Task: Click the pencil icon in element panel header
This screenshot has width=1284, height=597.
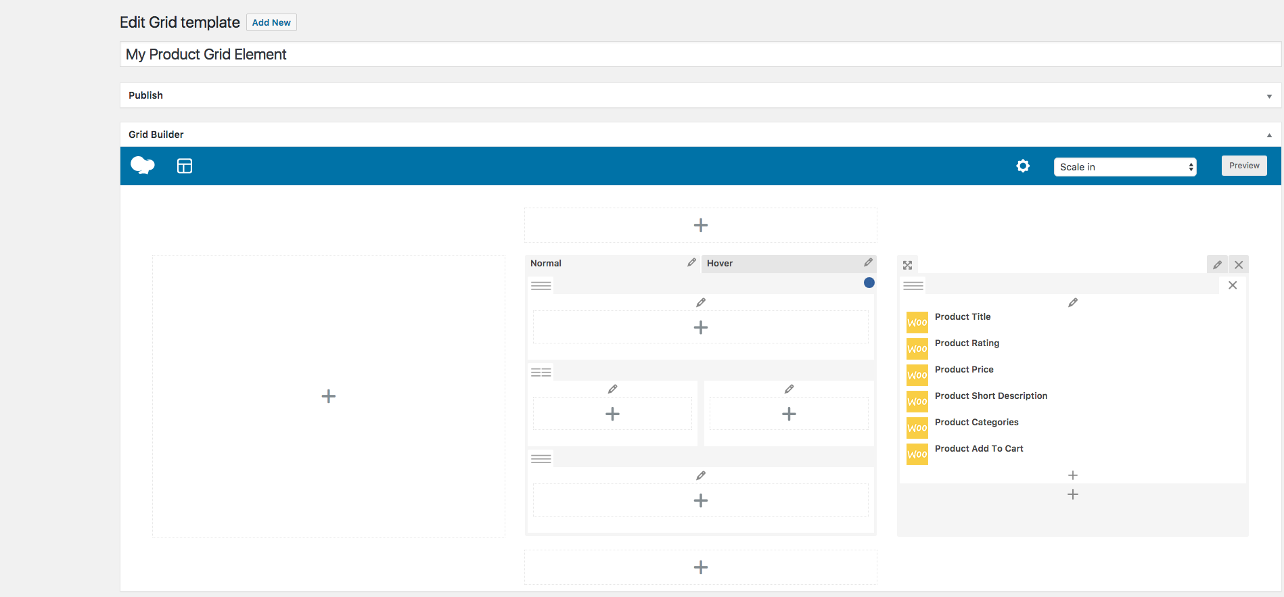Action: [1217, 265]
